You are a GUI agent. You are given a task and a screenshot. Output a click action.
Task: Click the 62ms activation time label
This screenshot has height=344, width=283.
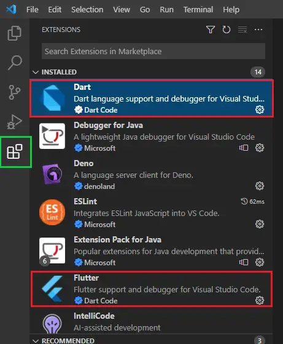pyautogui.click(x=257, y=201)
